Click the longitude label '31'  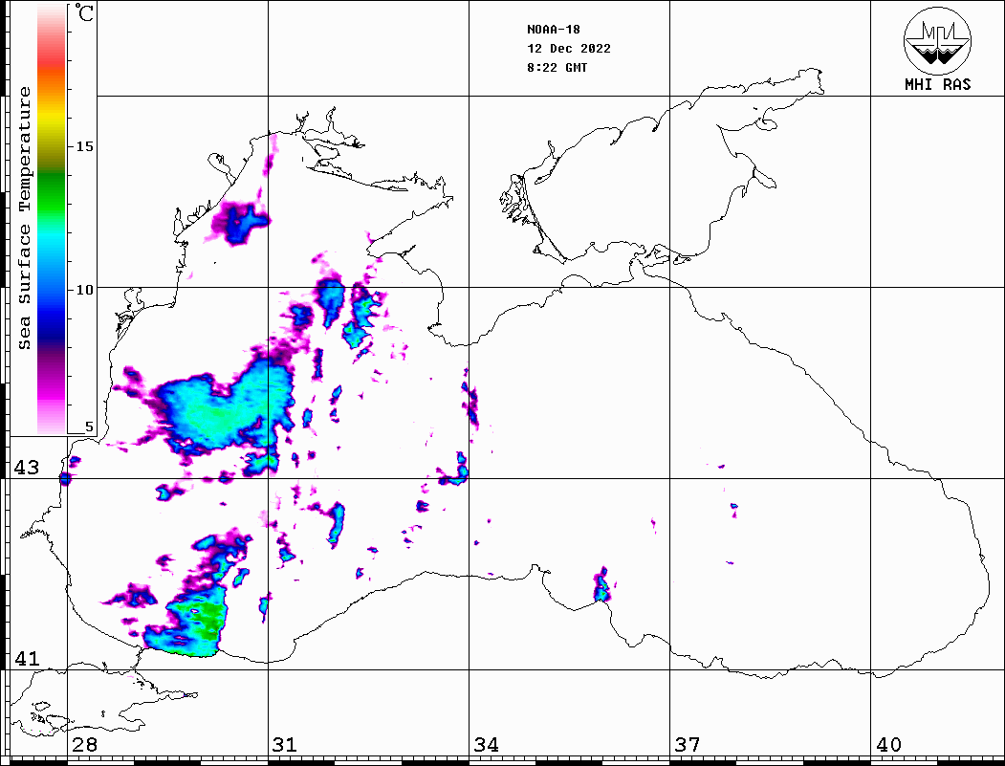(x=285, y=745)
